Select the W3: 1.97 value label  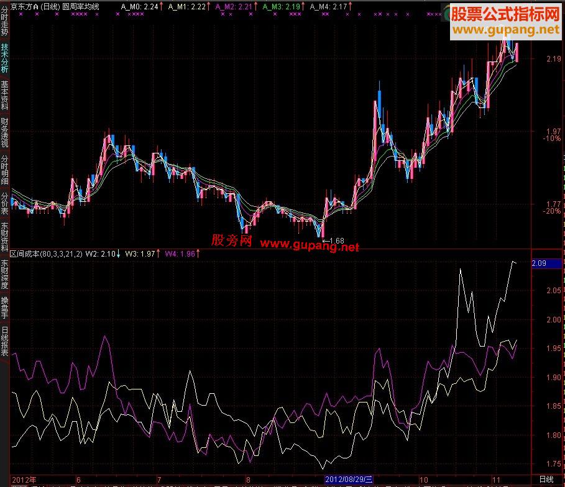[142, 254]
